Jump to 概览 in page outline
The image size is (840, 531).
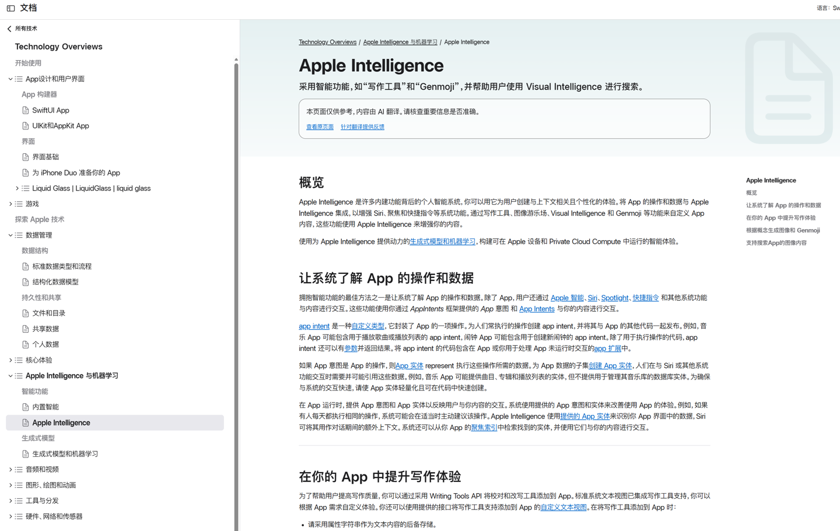(x=751, y=193)
